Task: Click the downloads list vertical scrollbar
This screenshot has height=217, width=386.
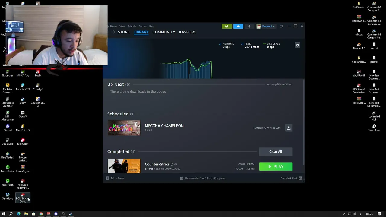Action: pyautogui.click(x=304, y=122)
